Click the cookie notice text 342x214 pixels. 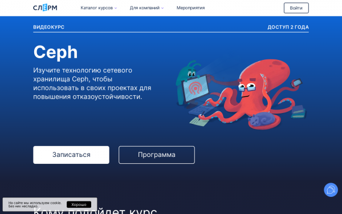(x=35, y=204)
